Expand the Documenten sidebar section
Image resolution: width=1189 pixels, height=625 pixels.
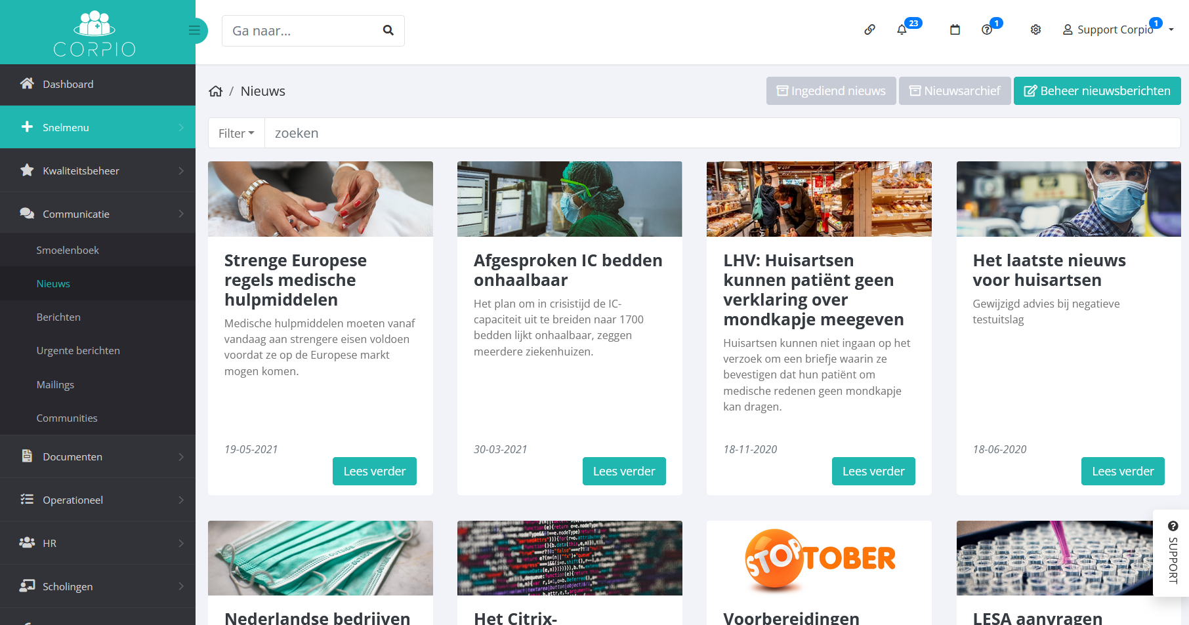pyautogui.click(x=98, y=456)
